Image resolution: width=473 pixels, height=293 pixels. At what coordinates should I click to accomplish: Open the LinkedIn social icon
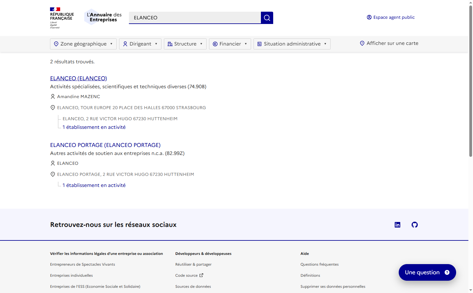(x=397, y=225)
